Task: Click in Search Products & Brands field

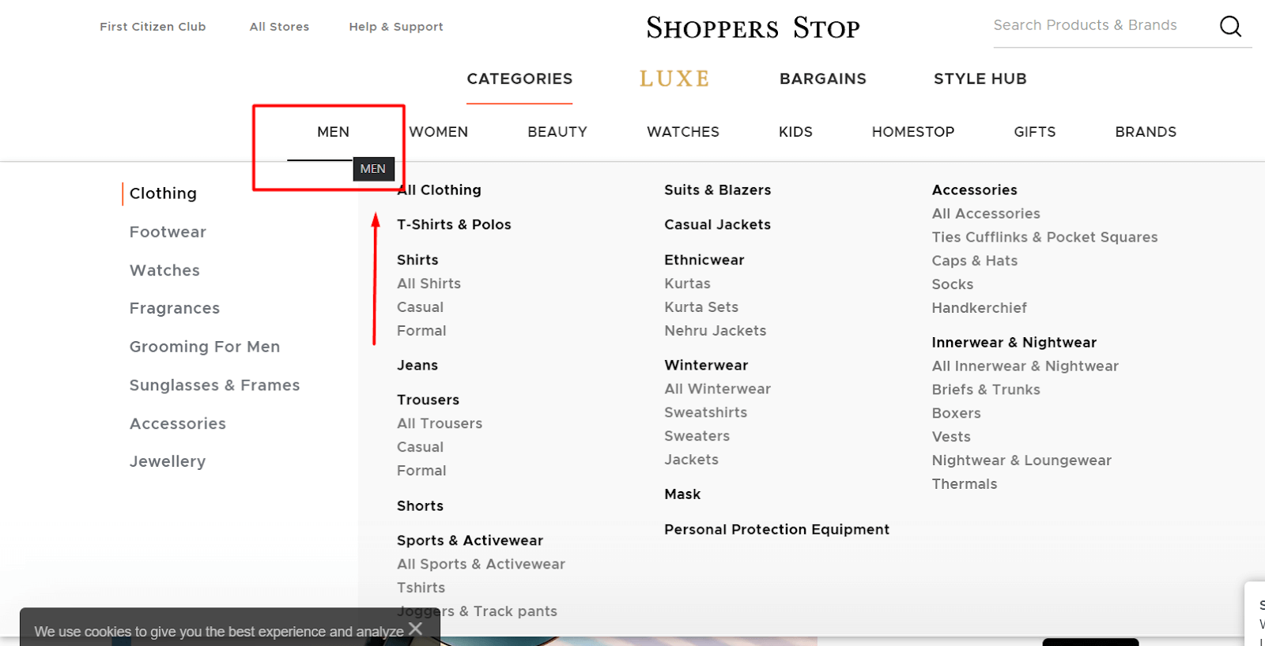Action: (1099, 25)
